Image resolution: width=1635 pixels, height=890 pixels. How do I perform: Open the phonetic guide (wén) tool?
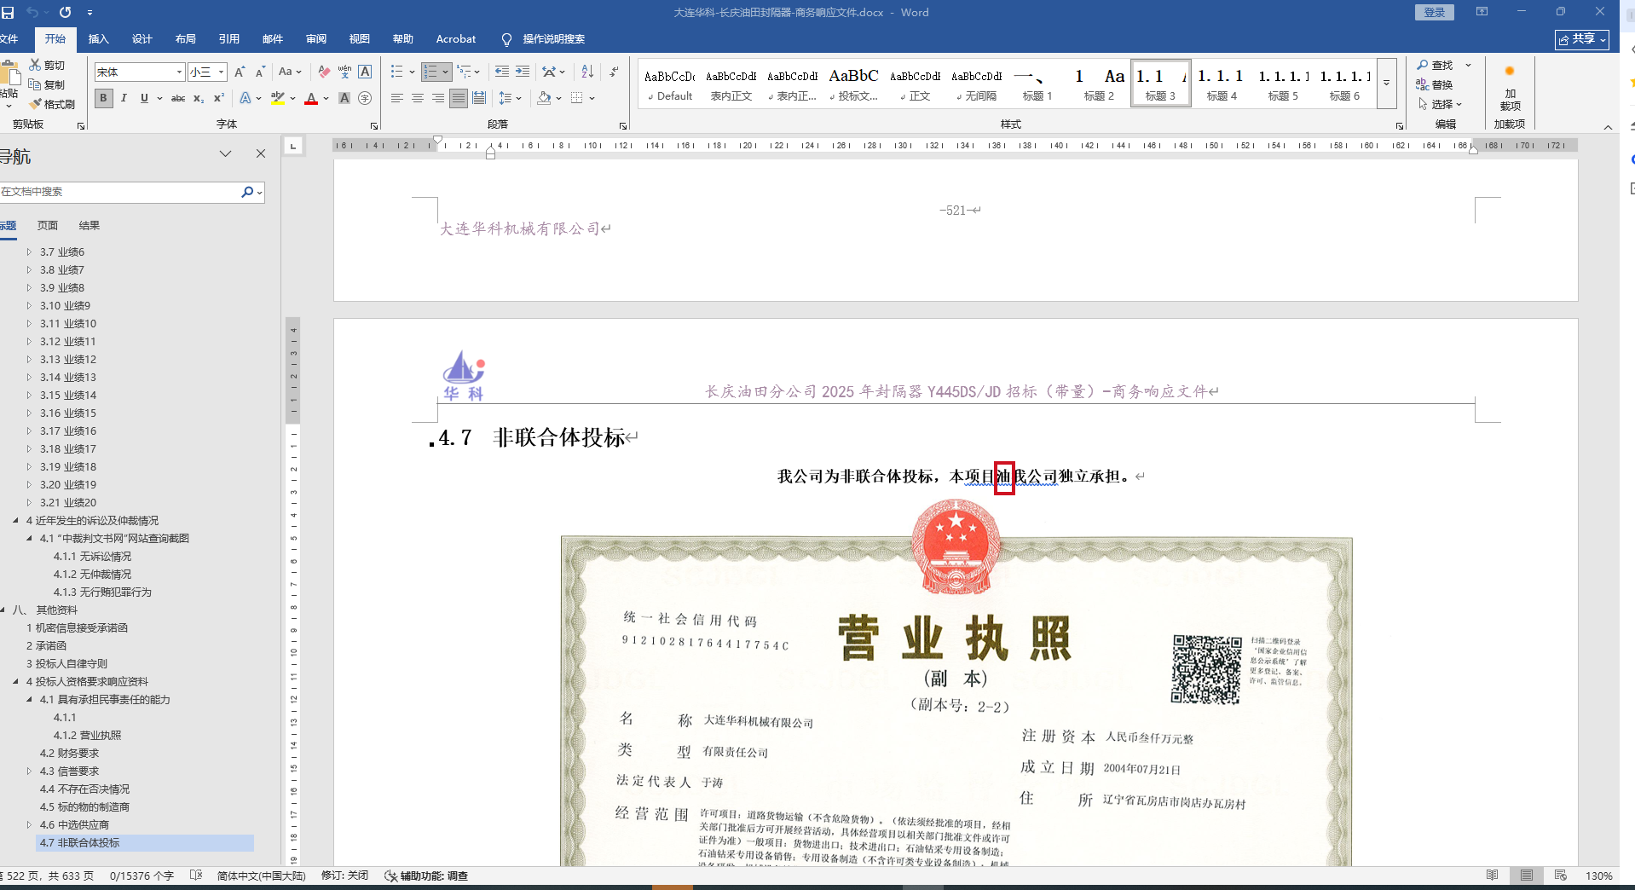344,72
